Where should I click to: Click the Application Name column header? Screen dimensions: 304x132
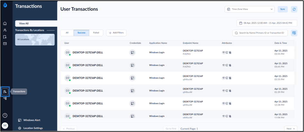pos(158,43)
